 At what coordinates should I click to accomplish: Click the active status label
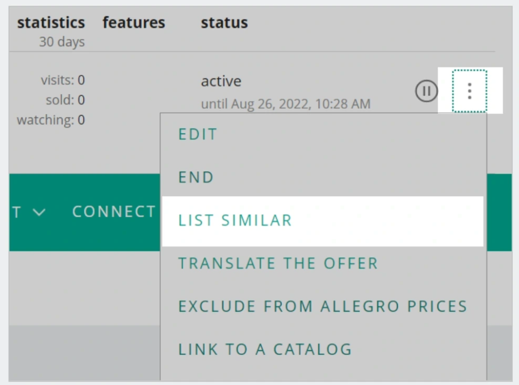pyautogui.click(x=221, y=81)
